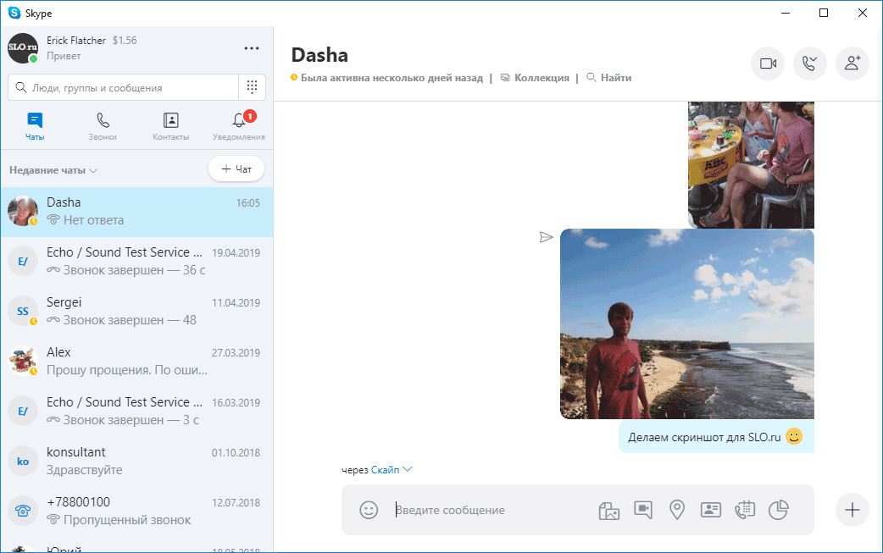The image size is (883, 553).
Task: Switch to the Calls tab
Action: pyautogui.click(x=103, y=126)
